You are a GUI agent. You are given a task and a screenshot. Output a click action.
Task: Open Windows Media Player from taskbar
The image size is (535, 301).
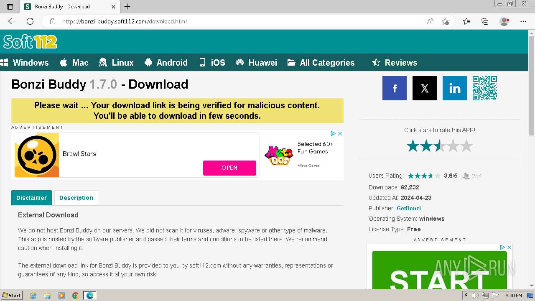click(x=61, y=296)
